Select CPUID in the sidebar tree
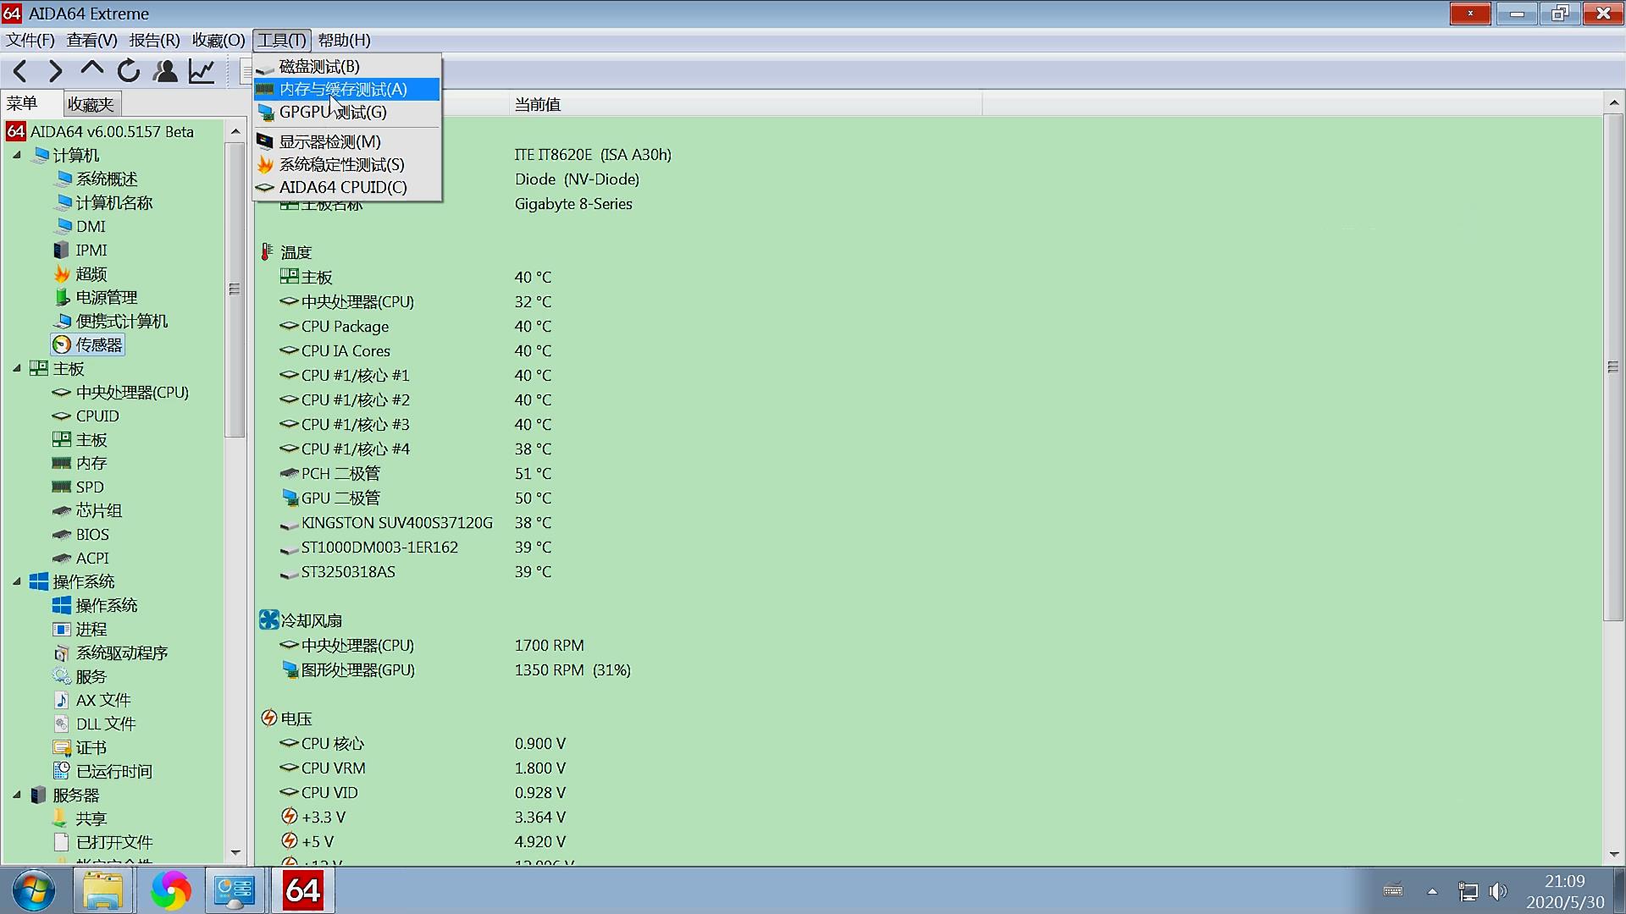This screenshot has width=1626, height=914. coord(97,416)
